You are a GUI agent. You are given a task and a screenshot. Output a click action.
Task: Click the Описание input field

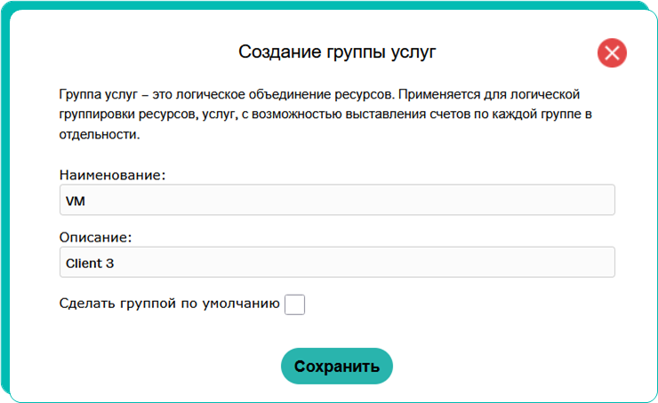click(x=336, y=263)
